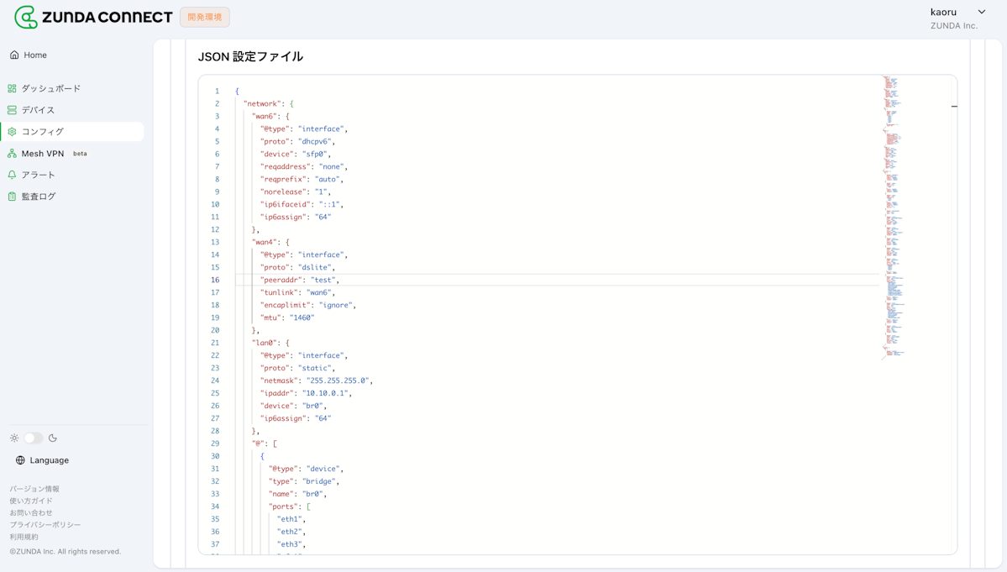Click the config gear icon
Image resolution: width=1007 pixels, height=572 pixels.
[13, 132]
